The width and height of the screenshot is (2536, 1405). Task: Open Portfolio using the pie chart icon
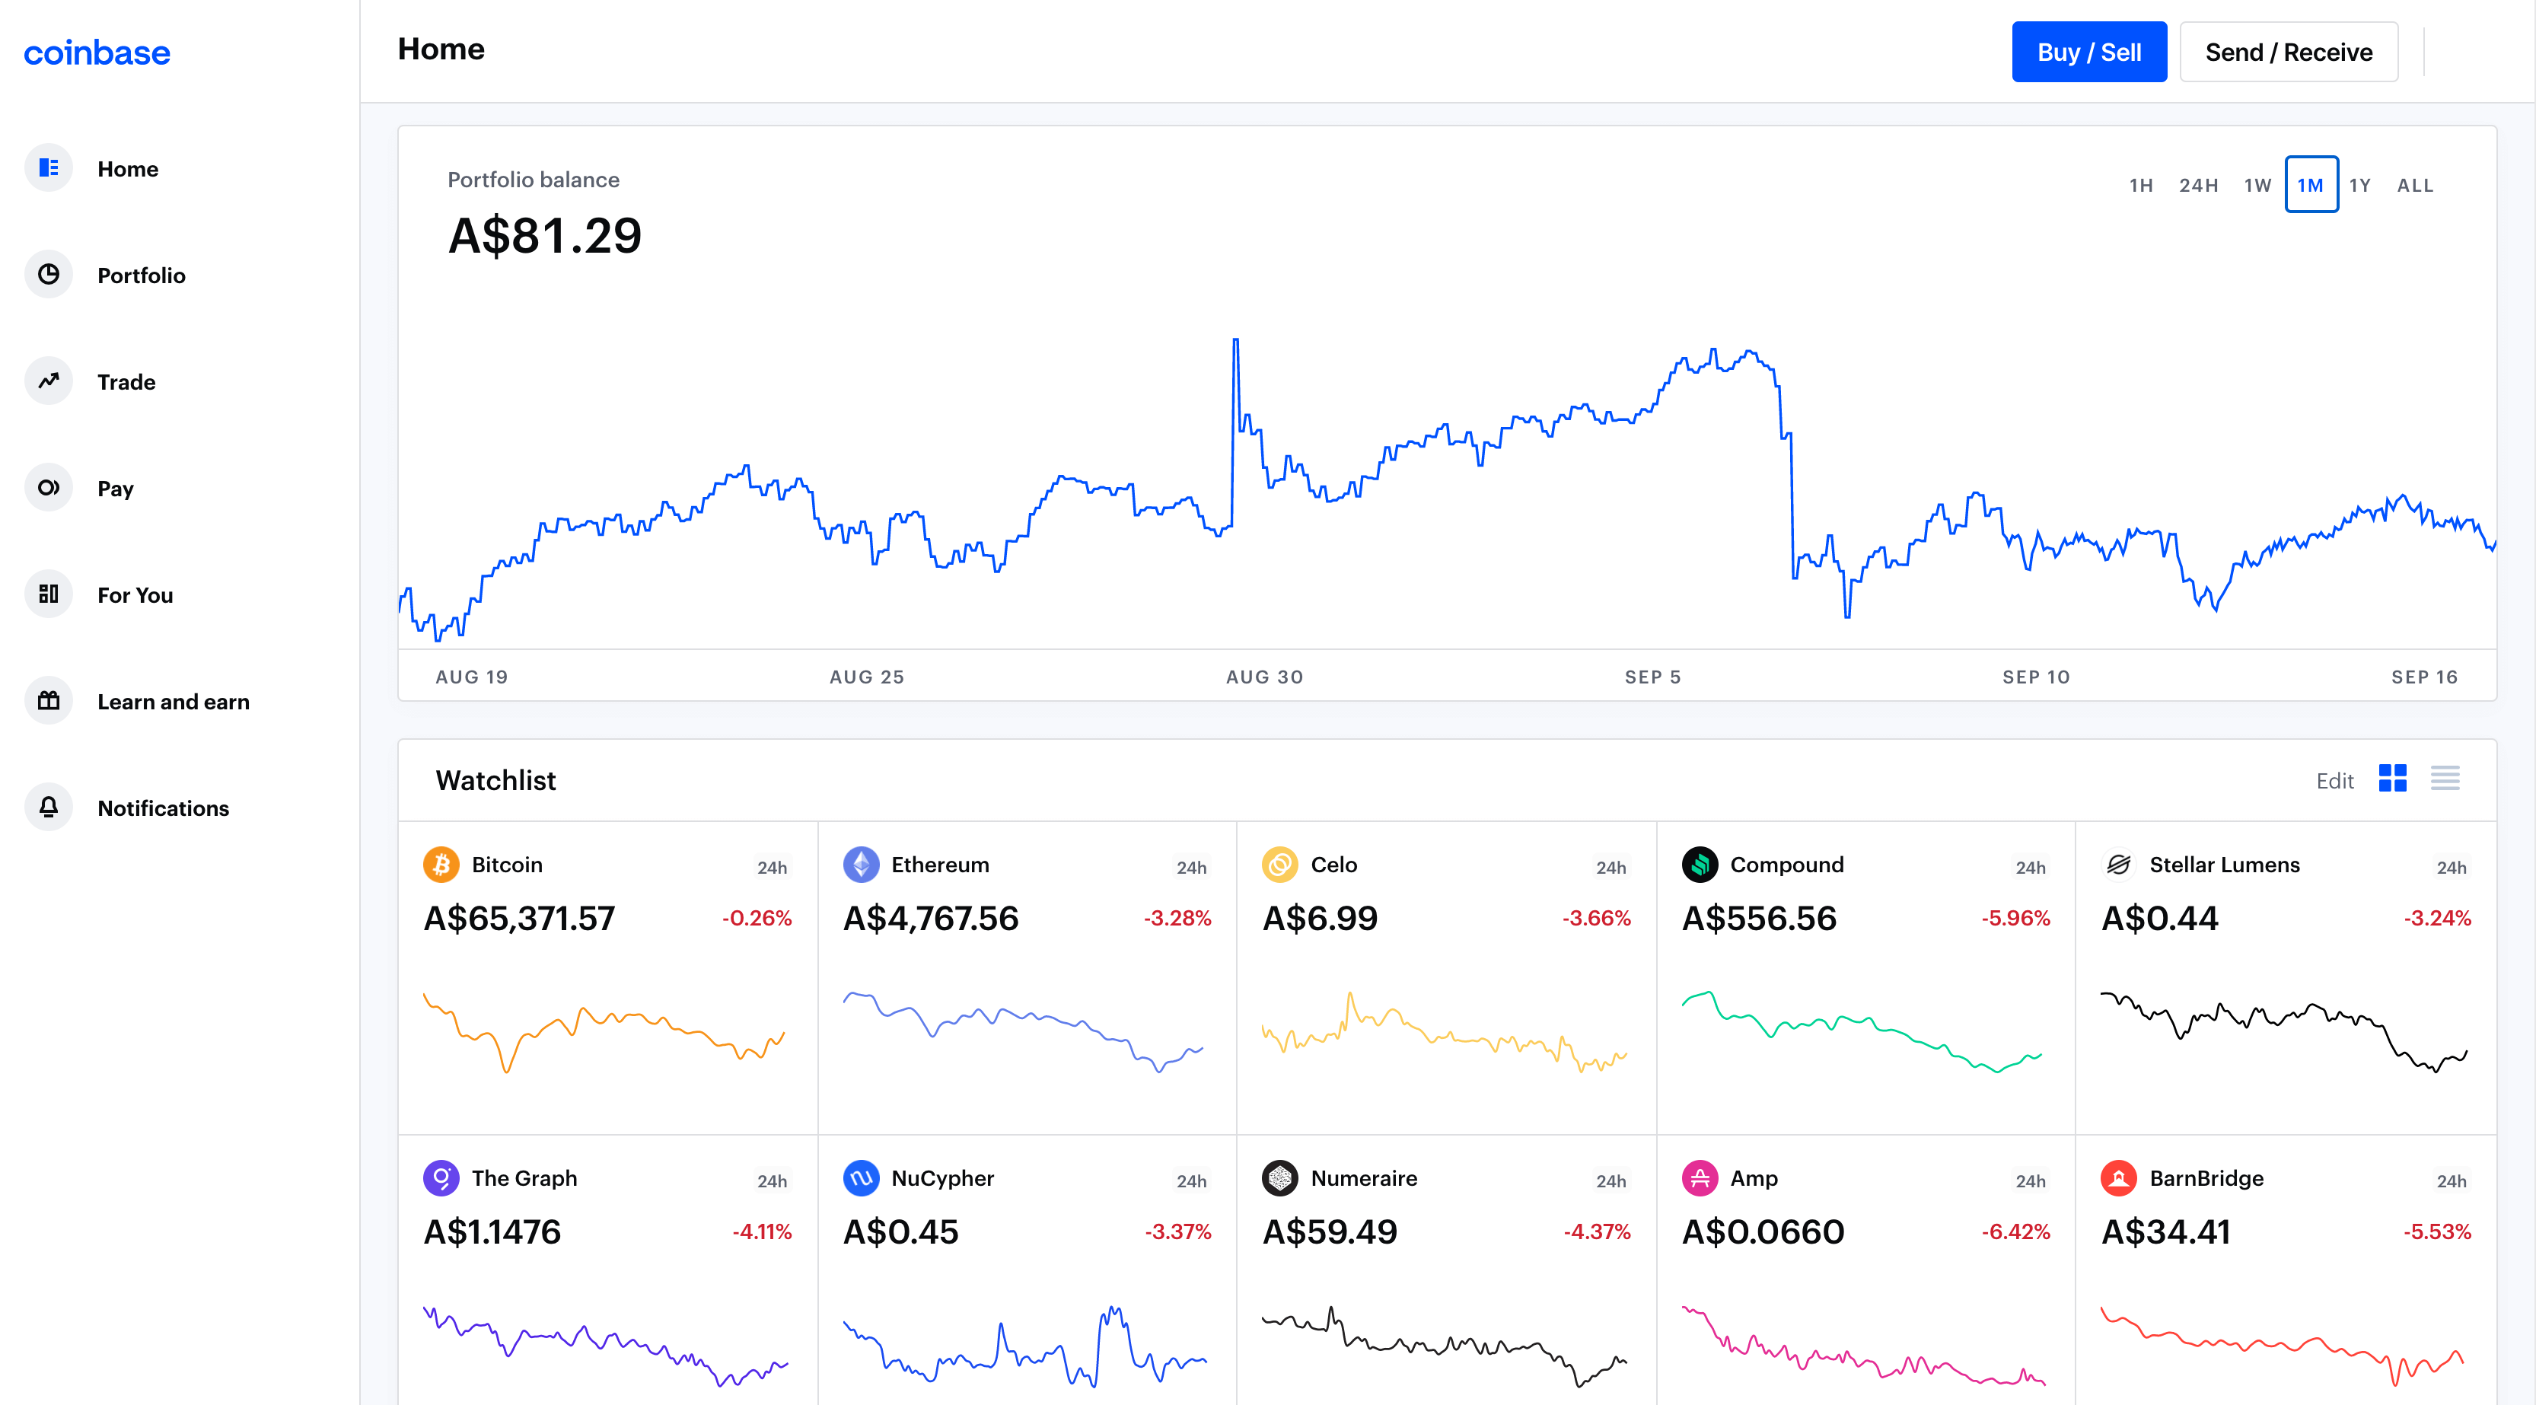[x=47, y=274]
